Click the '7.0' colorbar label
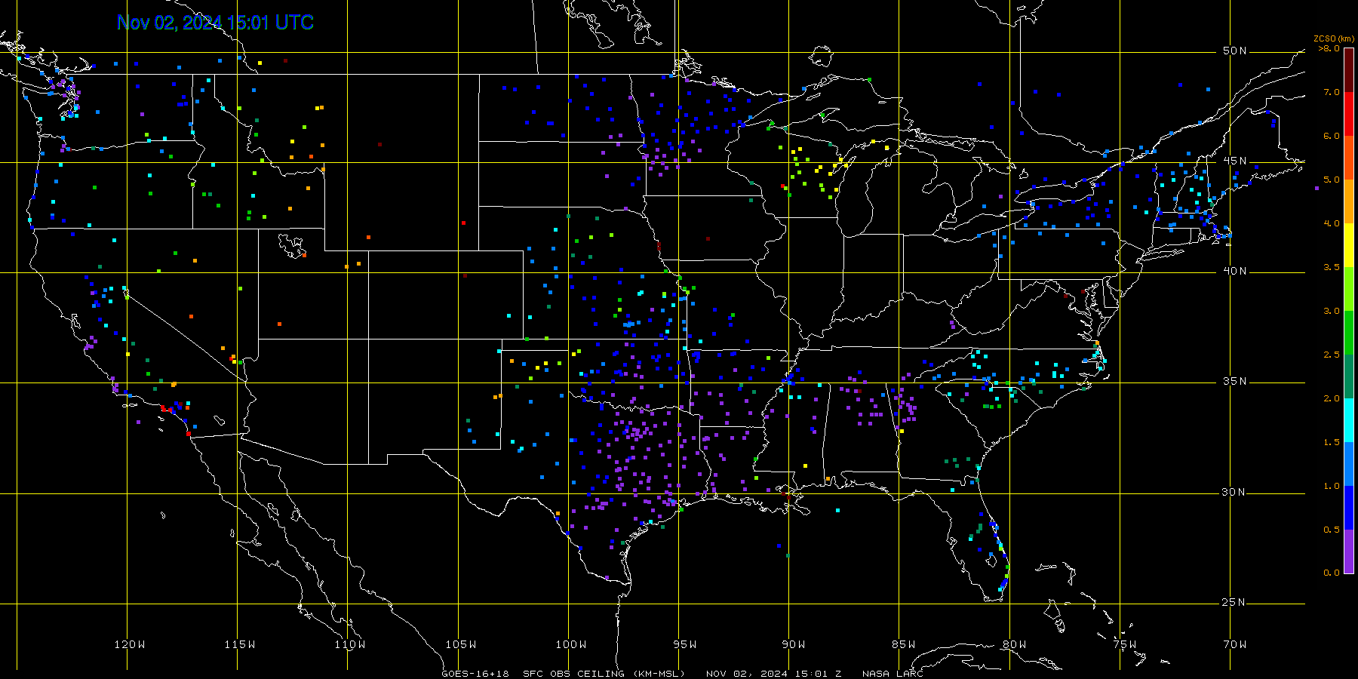Image resolution: width=1358 pixels, height=679 pixels. 1332,92
